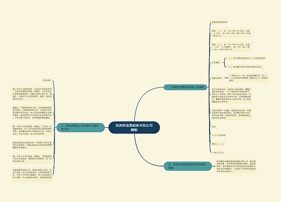Click the connector dash after 事实与理由

(226, 78)
